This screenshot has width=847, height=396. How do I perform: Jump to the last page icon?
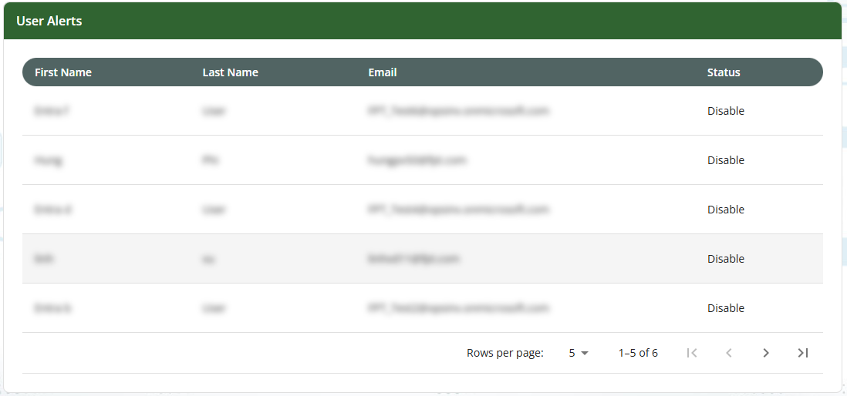tap(802, 353)
